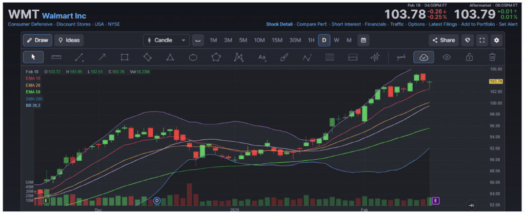Screen dimensions: 525x216
Task: Open the Consumer Defensive sector link
Action: coord(30,25)
